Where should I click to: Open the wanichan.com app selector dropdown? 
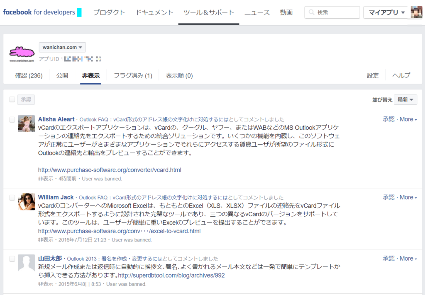[x=62, y=47]
